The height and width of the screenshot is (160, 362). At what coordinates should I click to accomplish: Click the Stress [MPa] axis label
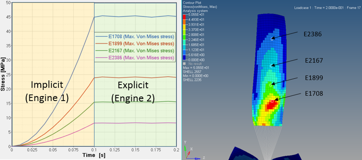tap(4, 75)
